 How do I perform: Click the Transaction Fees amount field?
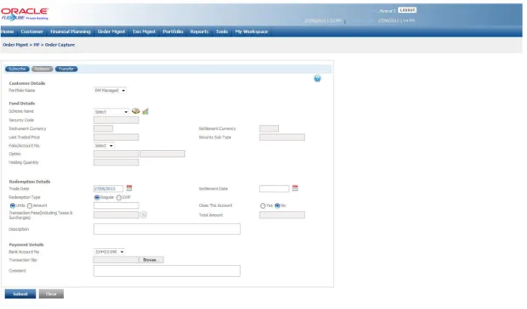coord(116,215)
